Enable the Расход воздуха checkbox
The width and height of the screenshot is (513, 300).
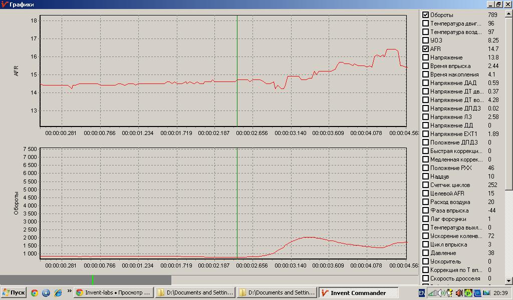click(425, 201)
